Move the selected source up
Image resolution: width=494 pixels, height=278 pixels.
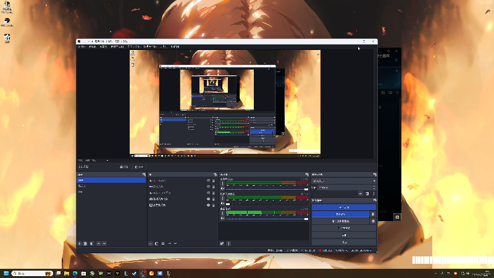coord(170,243)
